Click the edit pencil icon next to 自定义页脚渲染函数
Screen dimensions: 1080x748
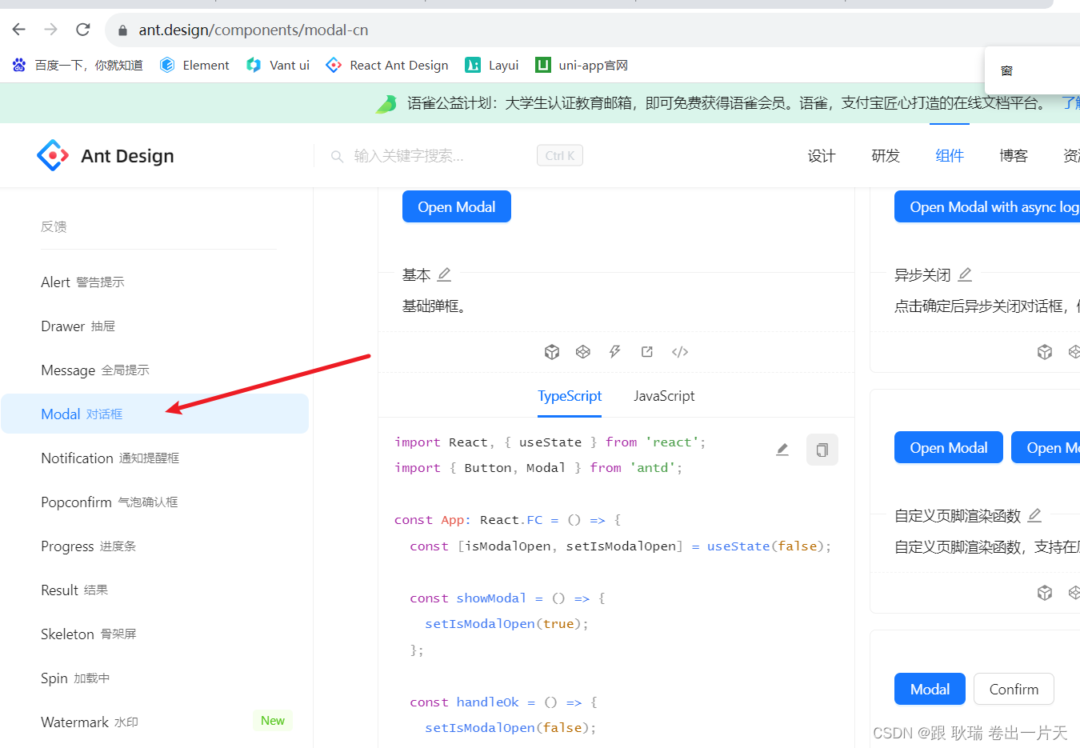[1034, 515]
